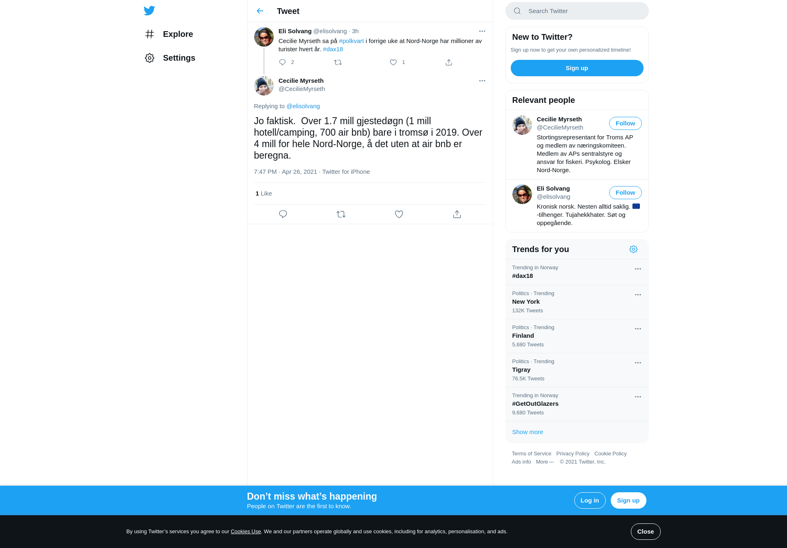Open the Explore menu item
The height and width of the screenshot is (548, 787).
(x=169, y=34)
